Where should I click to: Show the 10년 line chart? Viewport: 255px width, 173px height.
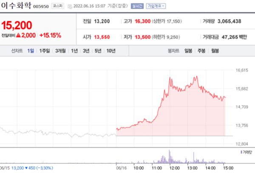click(111, 51)
